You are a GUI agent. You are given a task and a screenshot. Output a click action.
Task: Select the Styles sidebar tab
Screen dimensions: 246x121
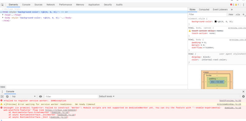(192, 10)
